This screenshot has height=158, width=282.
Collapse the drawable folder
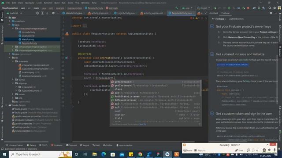tap(13, 61)
